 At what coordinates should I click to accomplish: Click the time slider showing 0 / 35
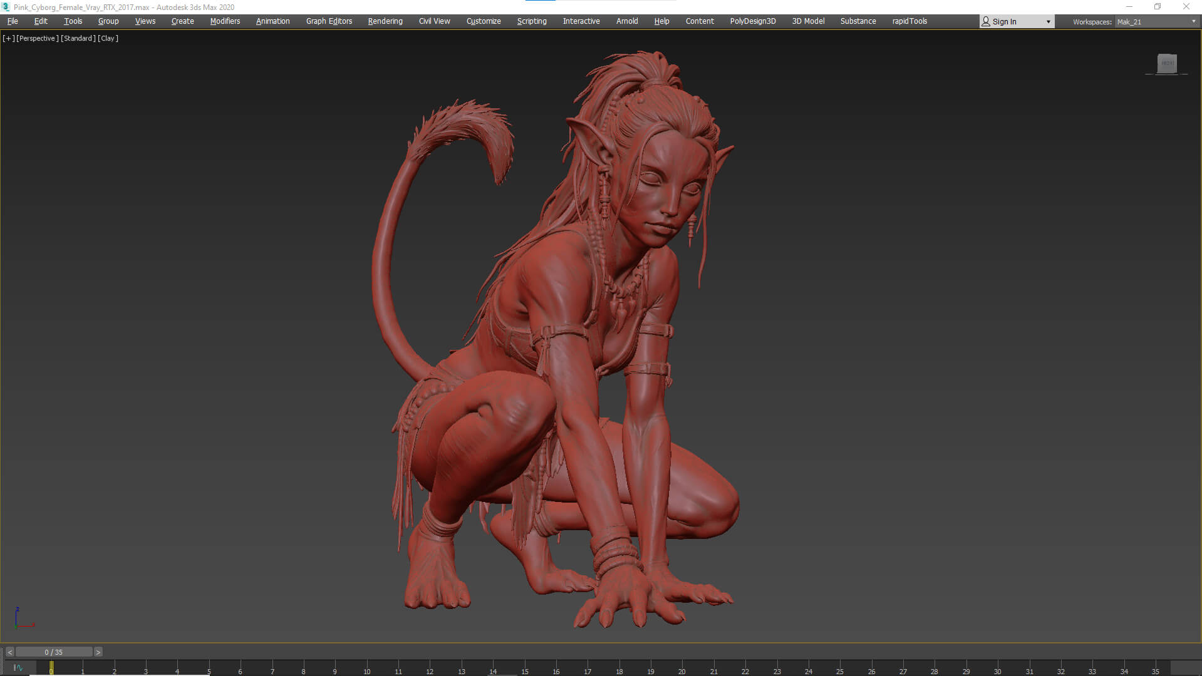(x=54, y=652)
